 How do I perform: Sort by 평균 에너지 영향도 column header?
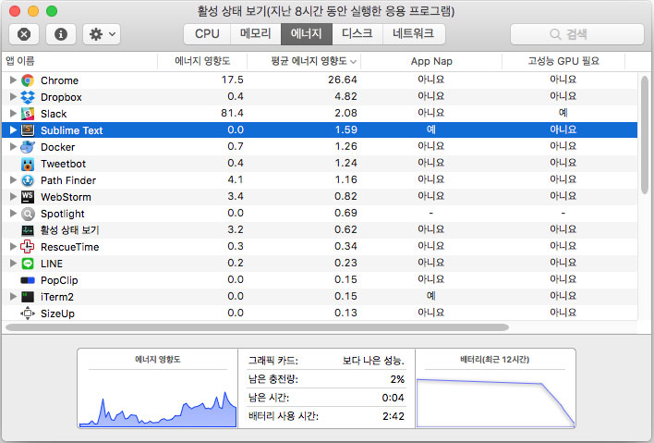point(304,61)
